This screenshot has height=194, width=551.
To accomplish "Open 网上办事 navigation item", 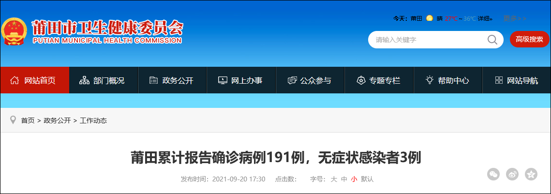I will point(241,80).
